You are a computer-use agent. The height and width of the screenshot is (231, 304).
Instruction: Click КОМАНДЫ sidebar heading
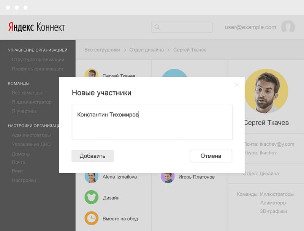19,83
